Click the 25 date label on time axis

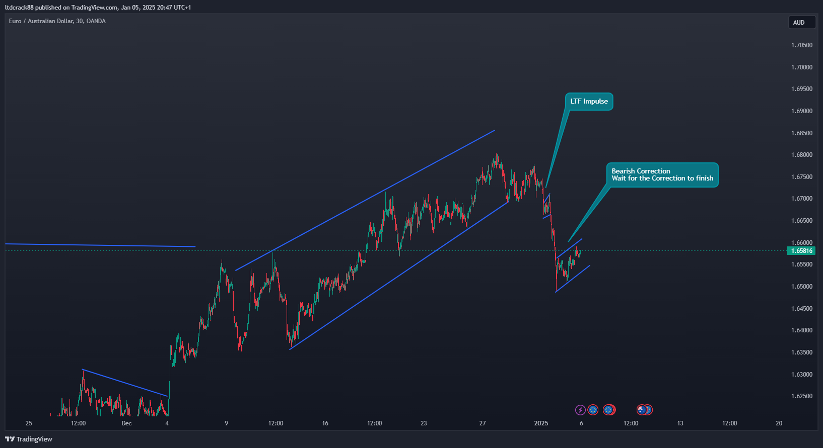(x=29, y=423)
